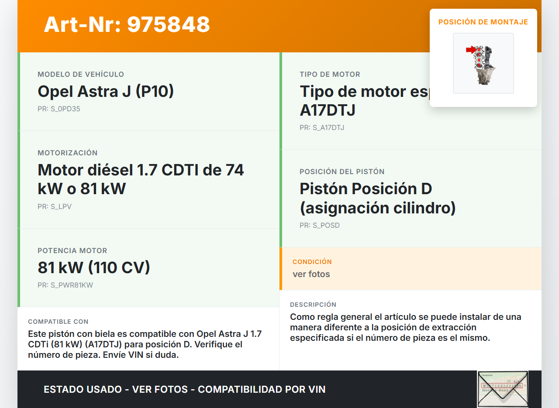559x408 pixels.
Task: Click the engine mounting position image
Action: [483, 64]
